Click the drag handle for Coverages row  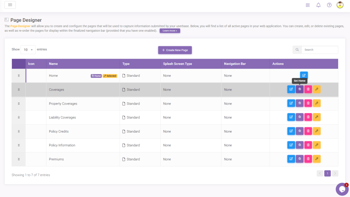(x=18, y=90)
